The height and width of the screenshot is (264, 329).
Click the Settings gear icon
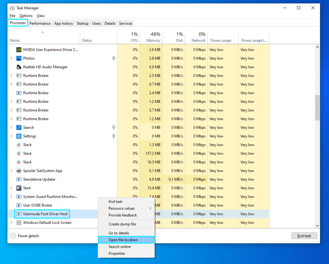[18, 136]
